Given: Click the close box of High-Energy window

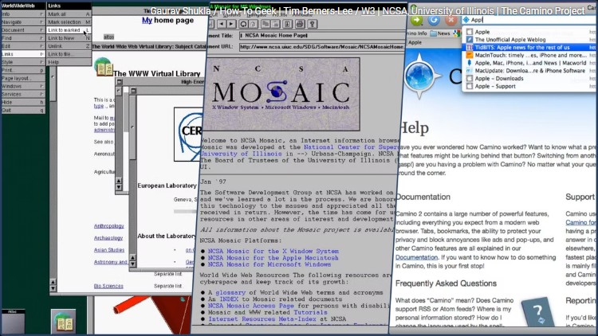Looking at the screenshot, I should pos(120,82).
